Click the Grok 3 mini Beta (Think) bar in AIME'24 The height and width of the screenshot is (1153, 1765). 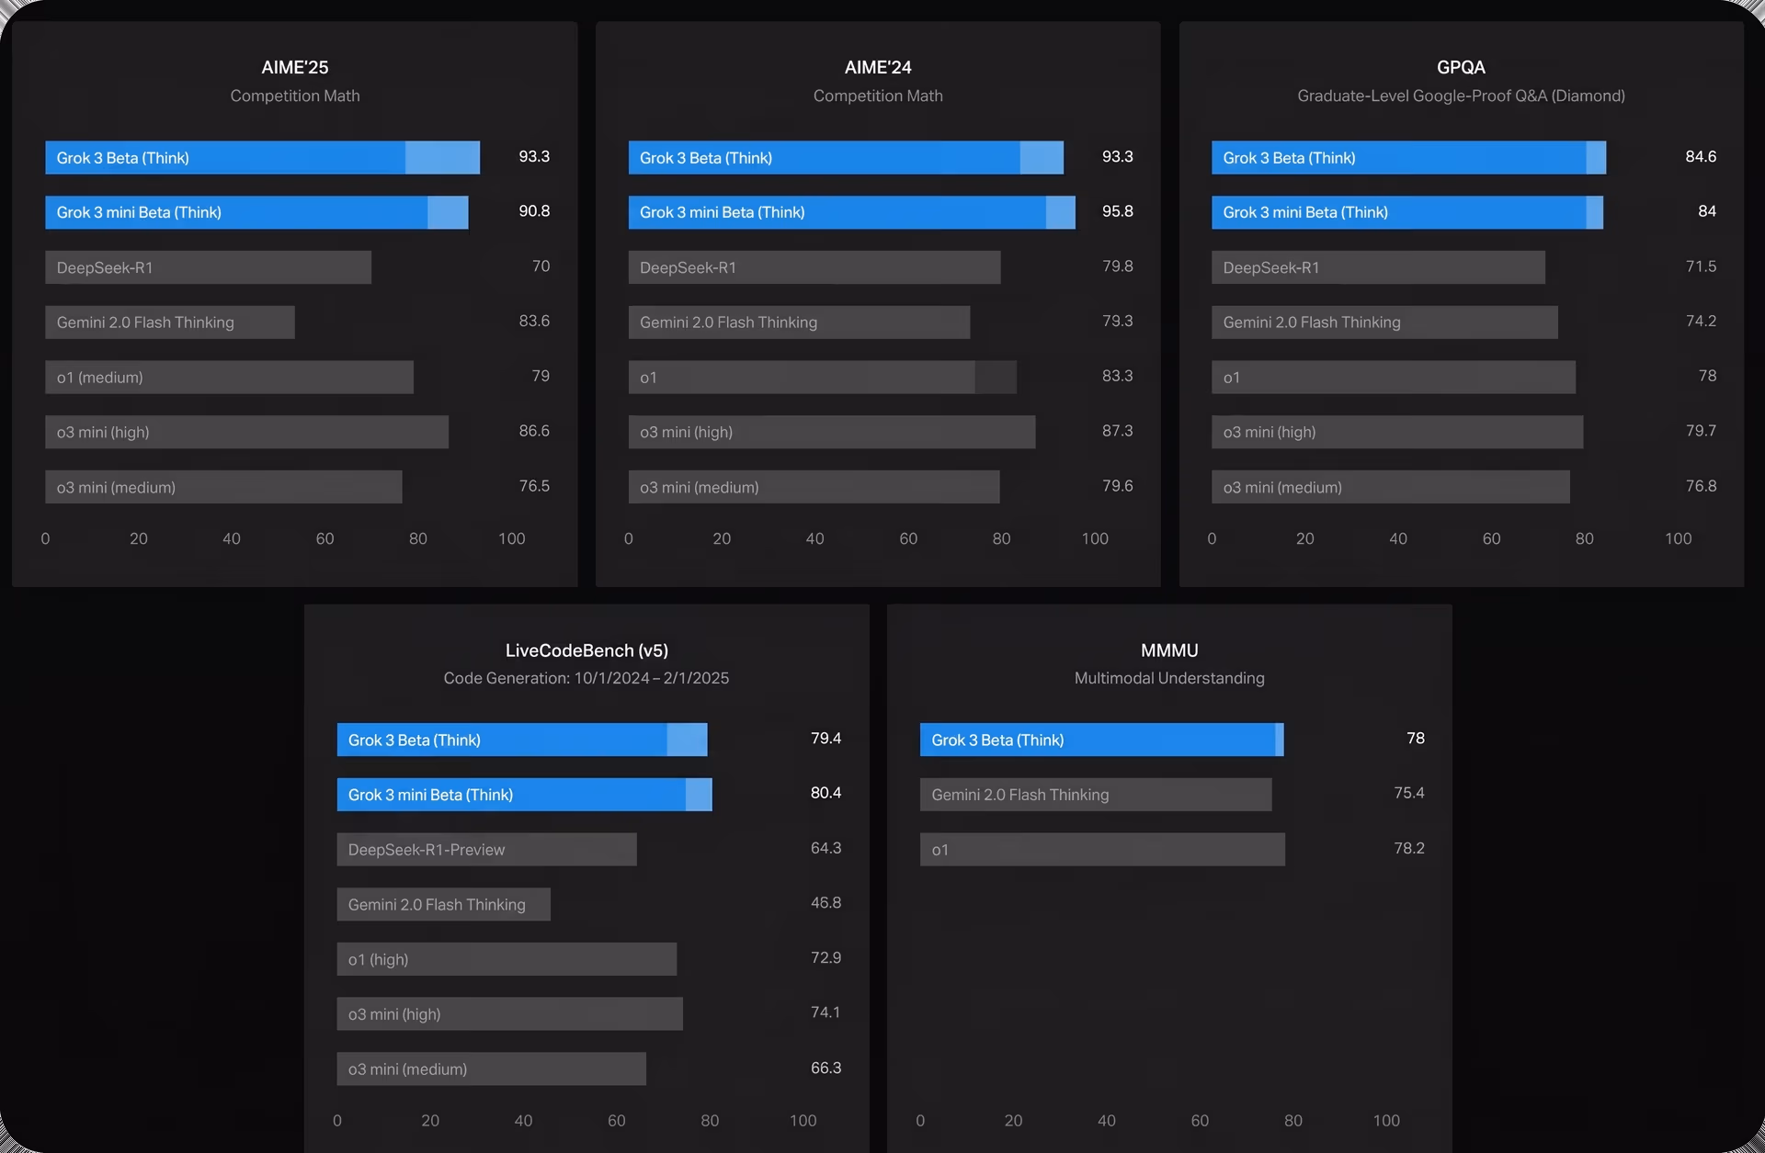pos(852,212)
